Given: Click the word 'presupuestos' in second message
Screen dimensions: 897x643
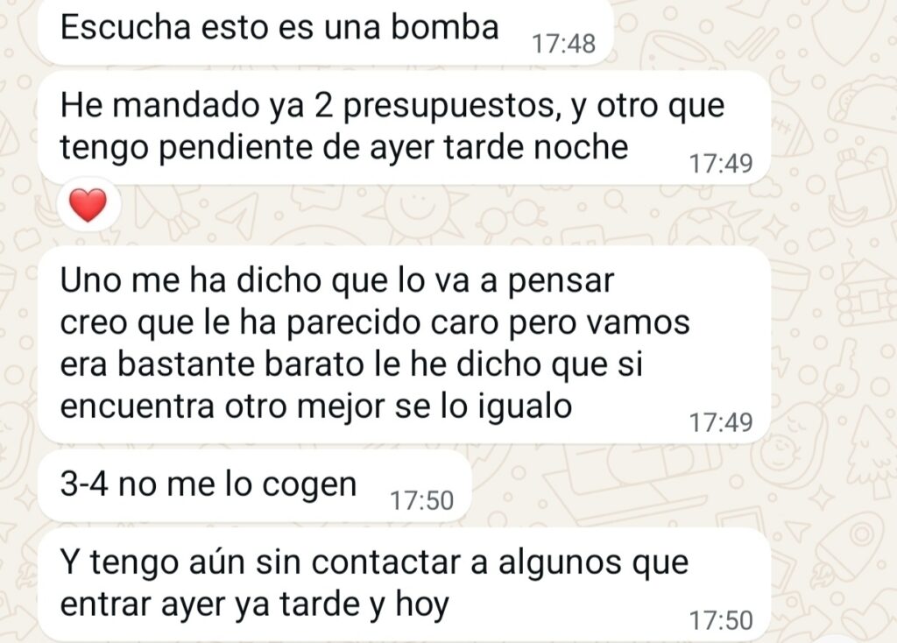Looking at the screenshot, I should [451, 107].
